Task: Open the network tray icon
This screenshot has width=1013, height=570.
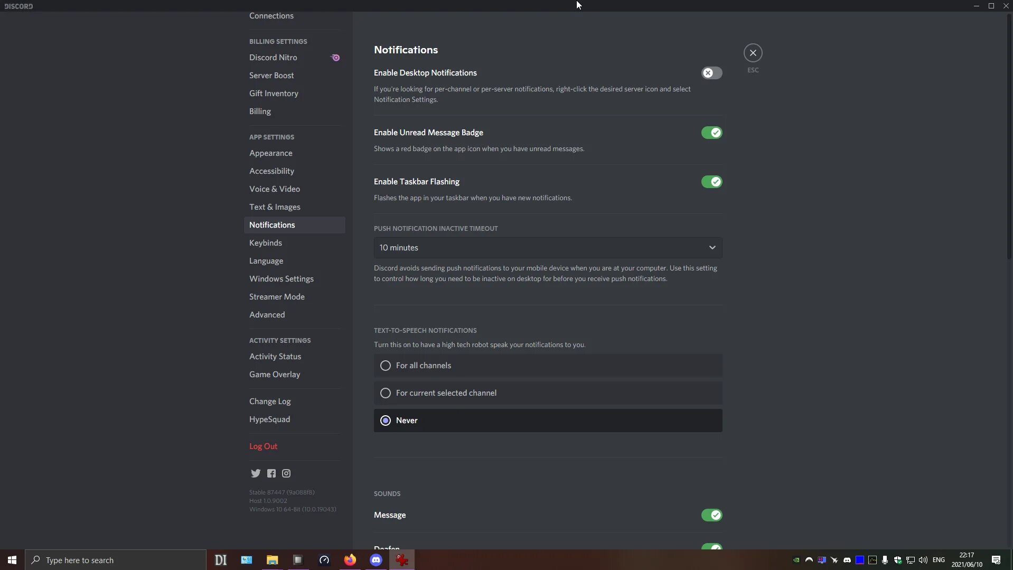Action: [910, 560]
